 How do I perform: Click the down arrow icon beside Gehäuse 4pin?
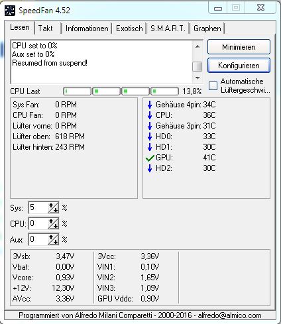pos(150,105)
